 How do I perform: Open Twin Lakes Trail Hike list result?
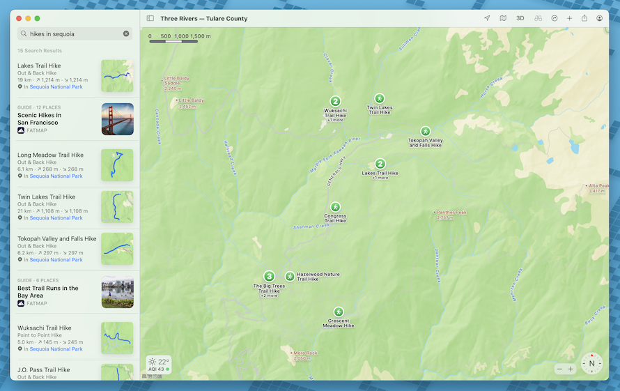pos(75,207)
